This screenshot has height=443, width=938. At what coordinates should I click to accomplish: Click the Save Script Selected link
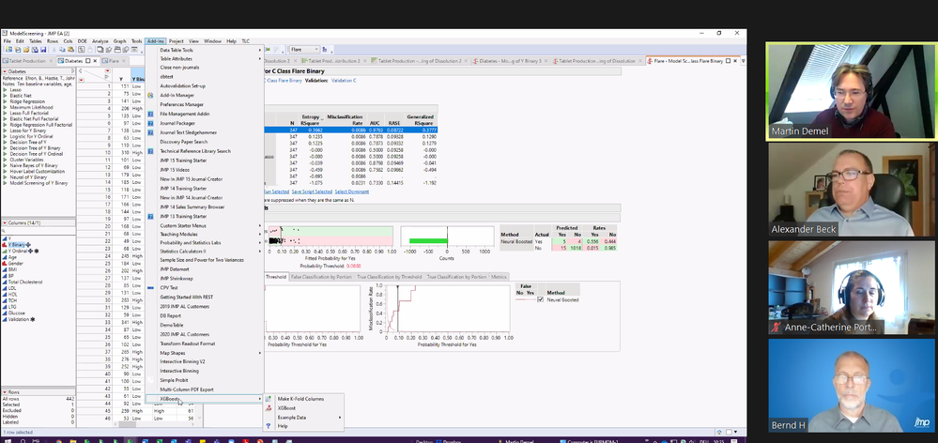tap(312, 191)
